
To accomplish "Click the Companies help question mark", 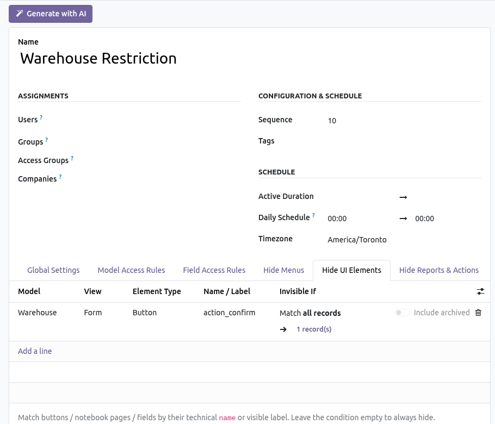I will (60, 177).
